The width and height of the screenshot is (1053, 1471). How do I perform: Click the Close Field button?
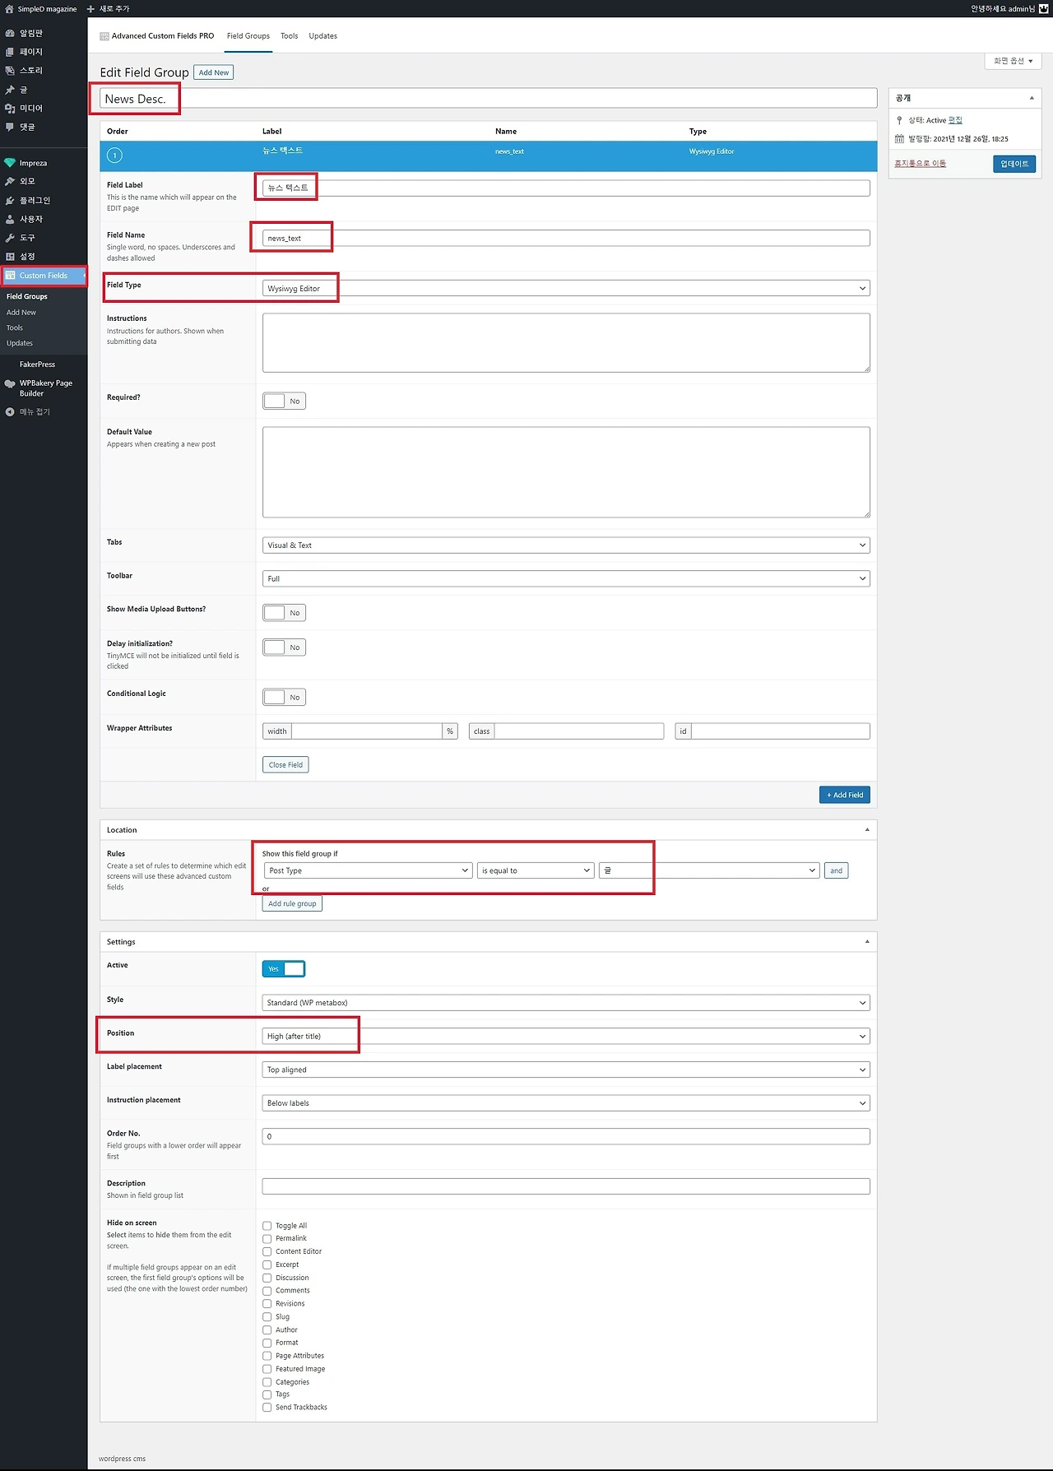(285, 765)
